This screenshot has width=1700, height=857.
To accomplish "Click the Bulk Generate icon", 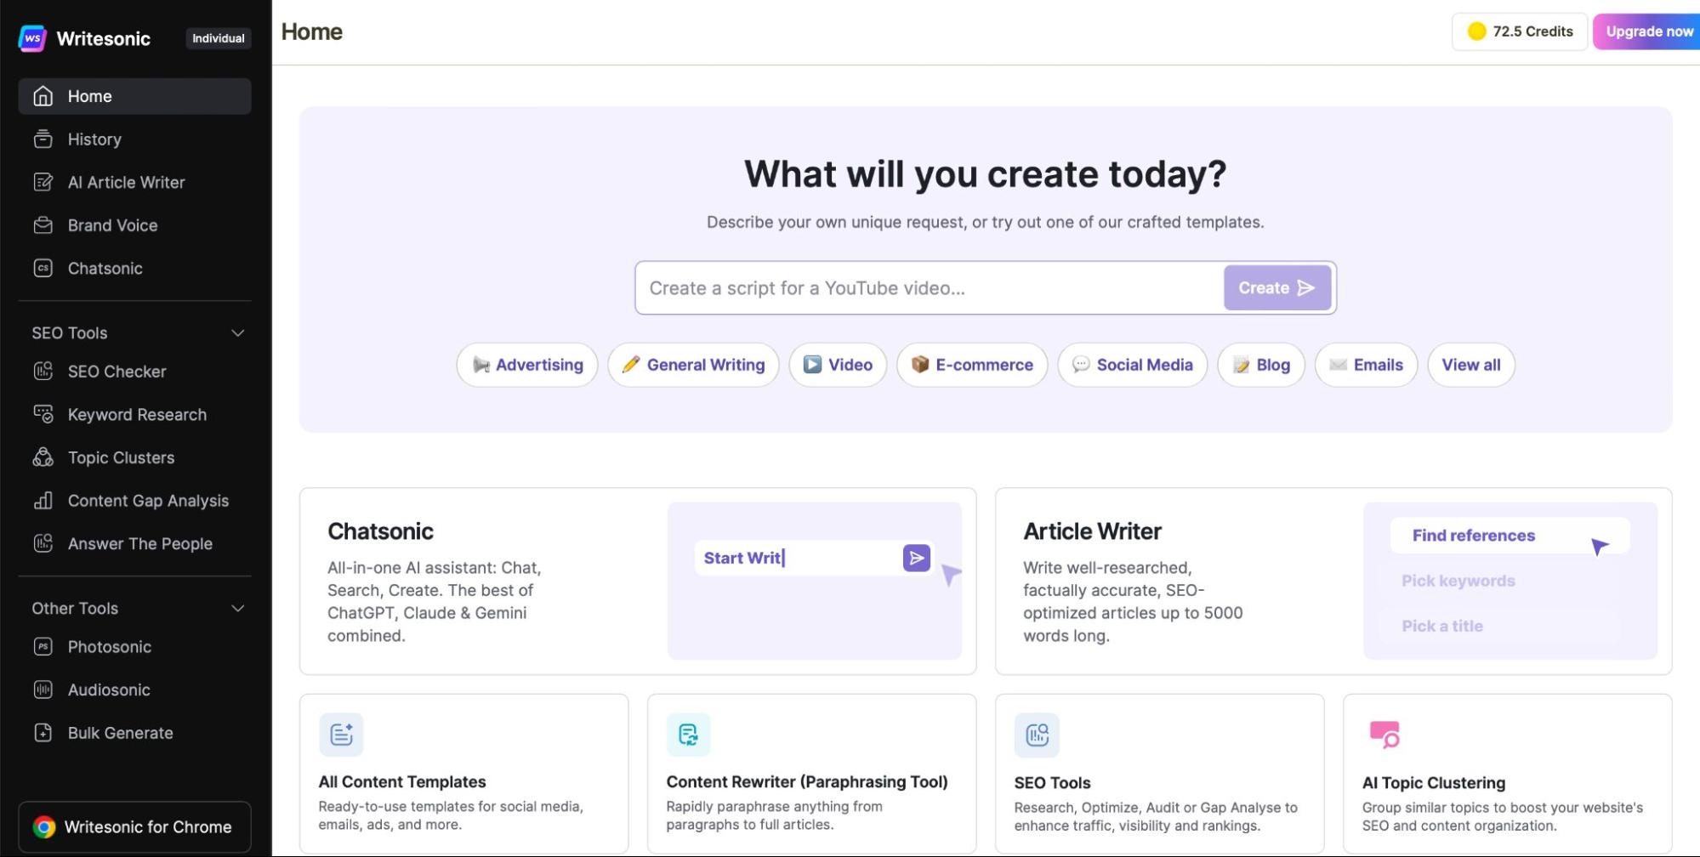I will [x=43, y=733].
